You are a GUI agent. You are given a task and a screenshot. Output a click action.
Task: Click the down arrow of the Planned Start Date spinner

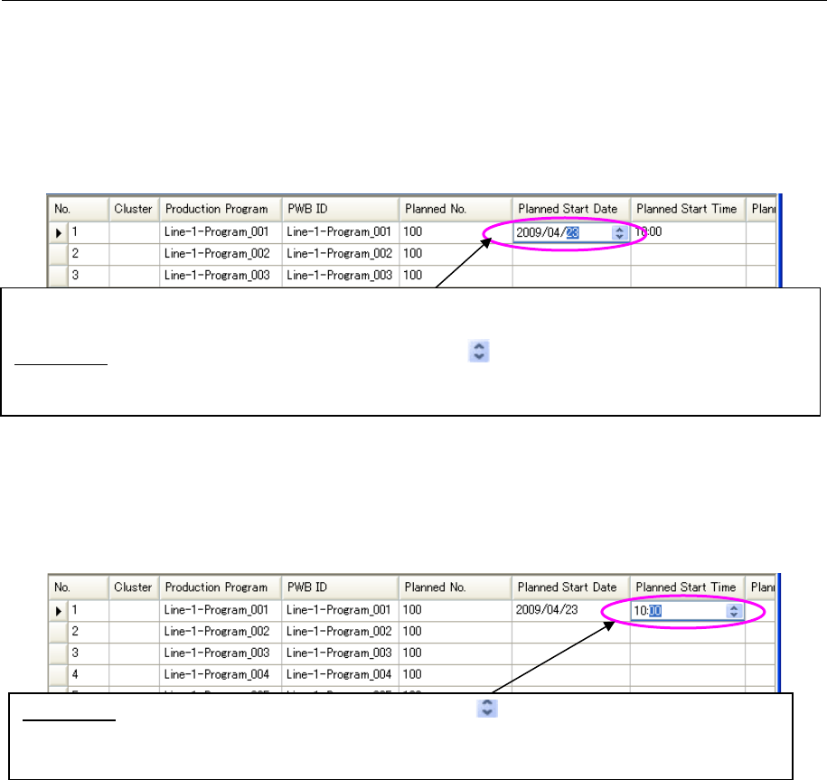(619, 236)
